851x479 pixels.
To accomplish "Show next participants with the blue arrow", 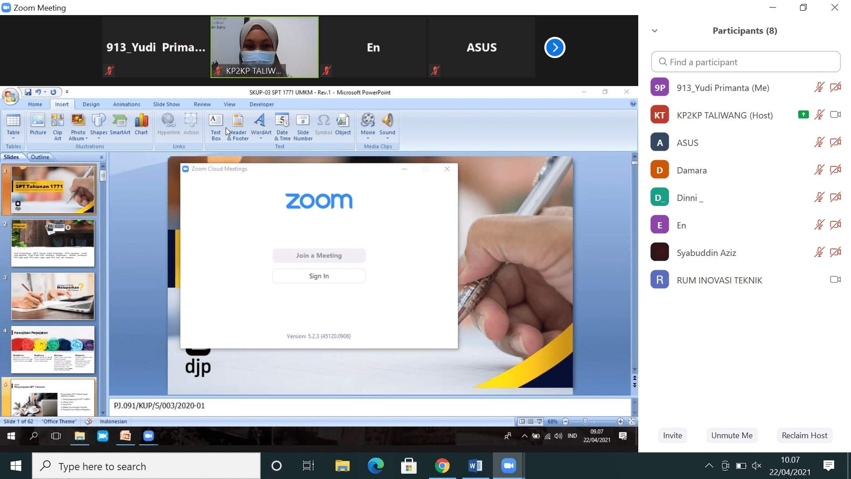I will (x=554, y=47).
